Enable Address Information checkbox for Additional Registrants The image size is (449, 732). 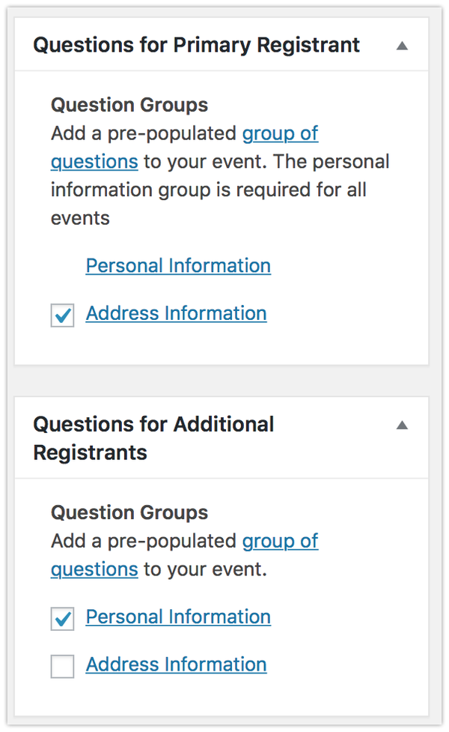(62, 666)
